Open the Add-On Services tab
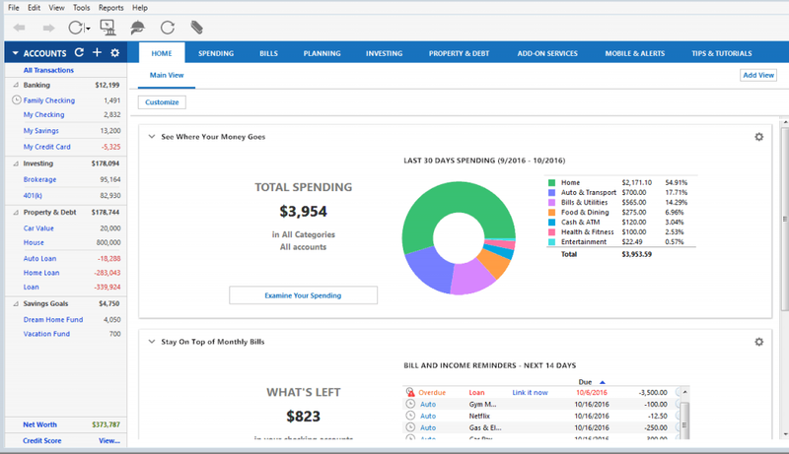The height and width of the screenshot is (454, 789). coord(547,53)
